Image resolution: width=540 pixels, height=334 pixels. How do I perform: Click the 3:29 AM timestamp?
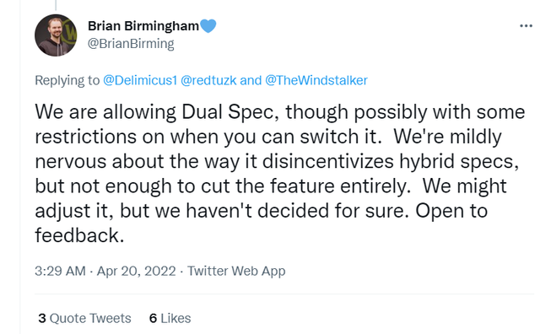pos(60,271)
